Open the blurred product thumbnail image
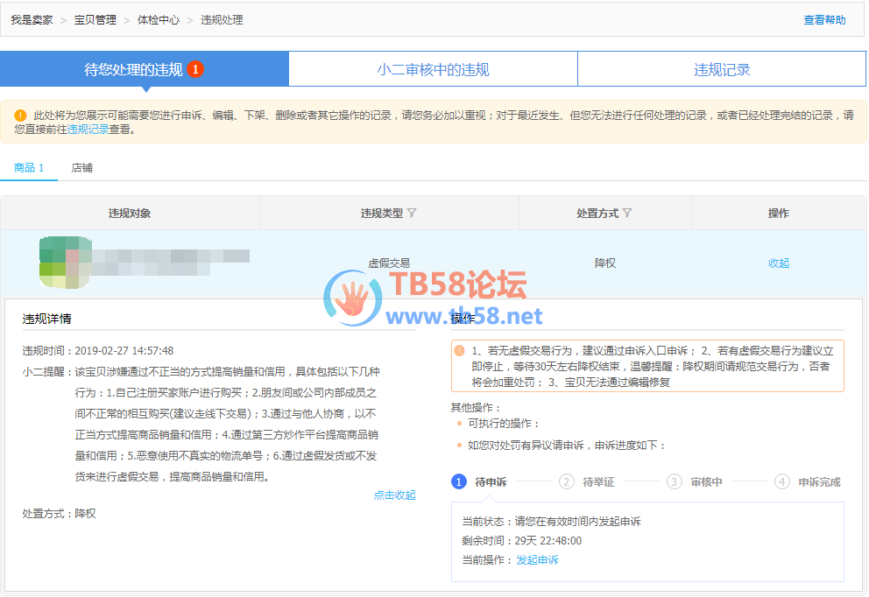Image resolution: width=869 pixels, height=597 pixels. 66,262
